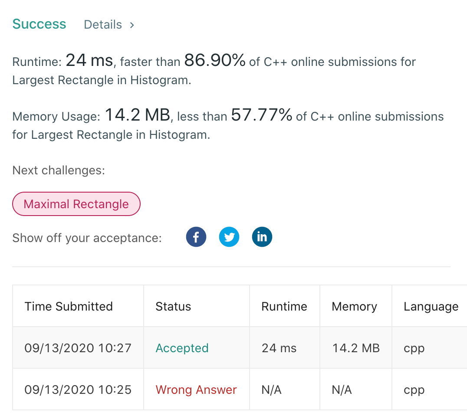Share acceptance via Twitter icon
The image size is (467, 419).
pyautogui.click(x=229, y=237)
